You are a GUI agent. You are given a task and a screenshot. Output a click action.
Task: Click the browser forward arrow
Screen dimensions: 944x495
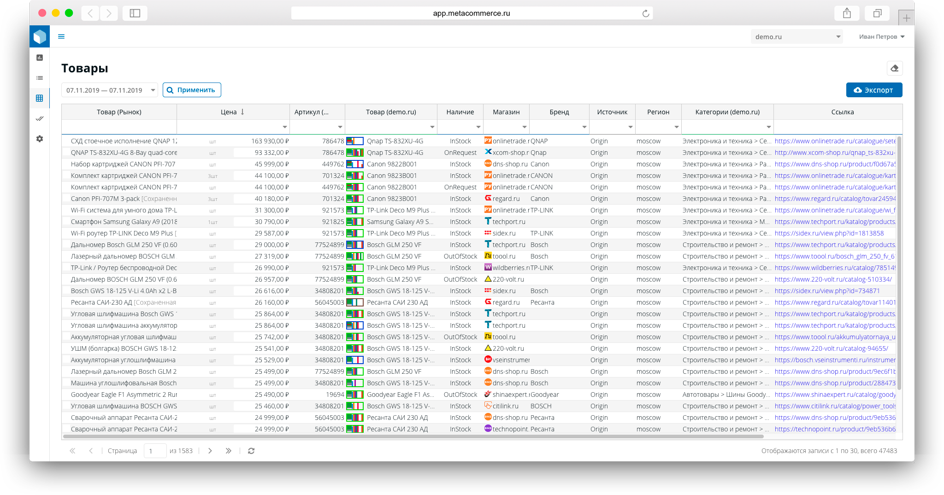click(109, 13)
